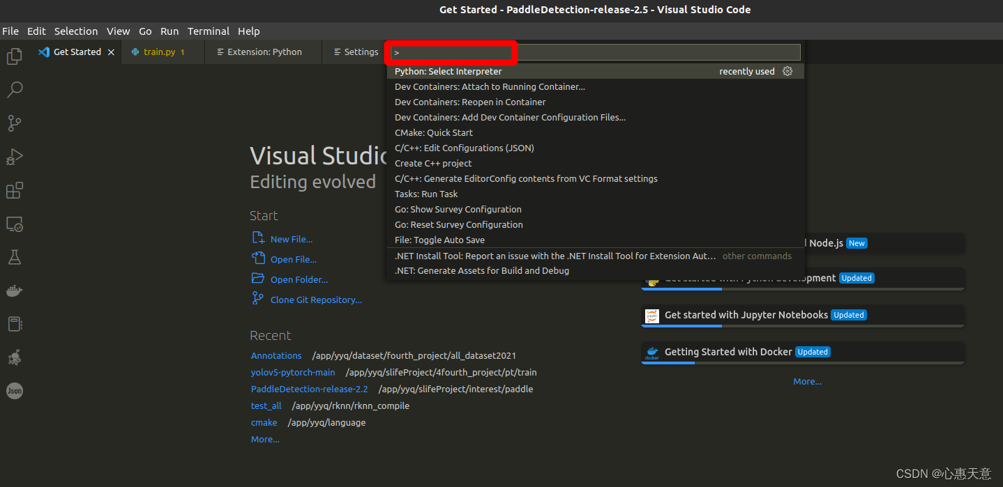Click the gear beside 'recently used'
The image size is (1003, 487).
787,70
